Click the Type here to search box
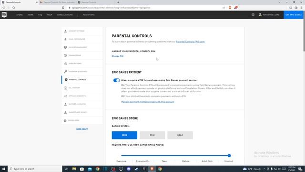 pos(35,169)
